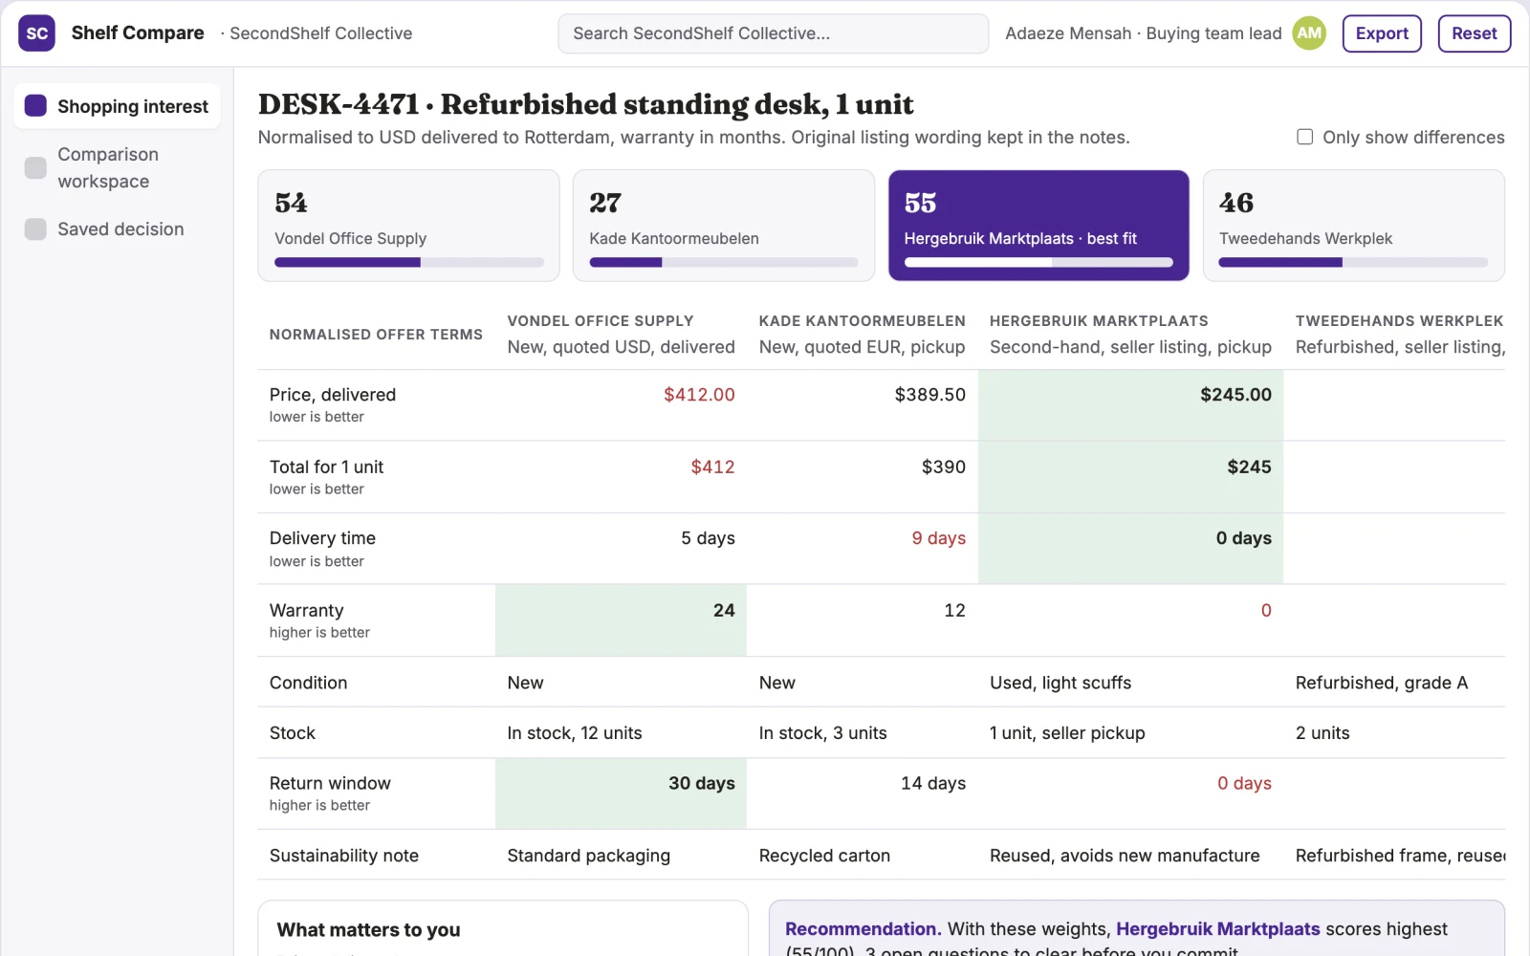Enable Only show differences checkbox
The height and width of the screenshot is (956, 1530).
(1304, 137)
